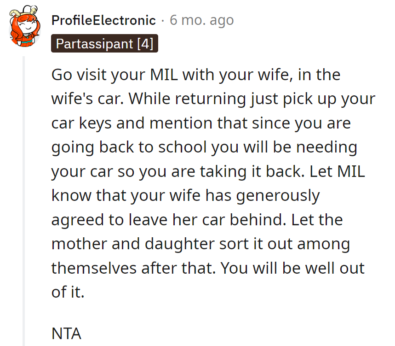The width and height of the screenshot is (395, 346).
Task: Open the ProfileElectronic username profile link
Action: tap(103, 20)
